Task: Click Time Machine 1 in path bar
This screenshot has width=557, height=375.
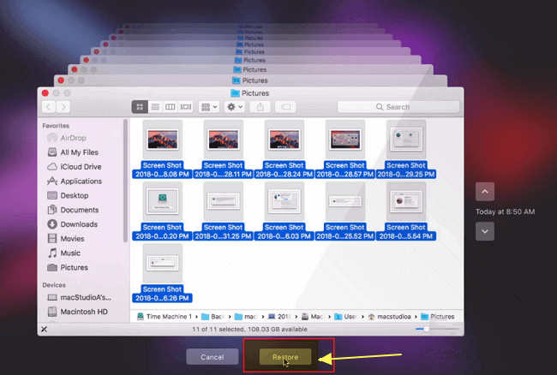Action: 165,317
